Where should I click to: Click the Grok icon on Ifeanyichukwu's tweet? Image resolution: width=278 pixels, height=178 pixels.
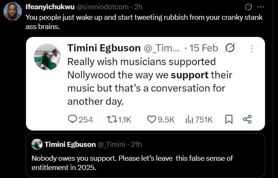[x=248, y=7]
